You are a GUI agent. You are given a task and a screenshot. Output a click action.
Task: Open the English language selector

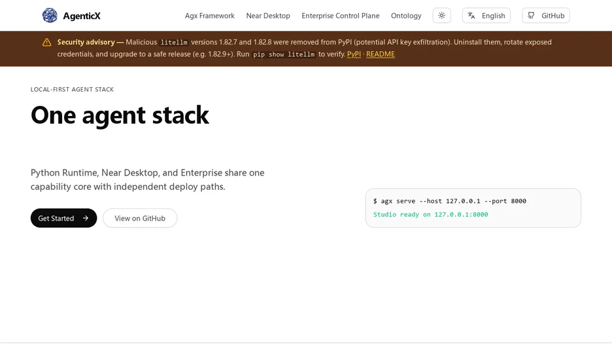click(x=486, y=16)
